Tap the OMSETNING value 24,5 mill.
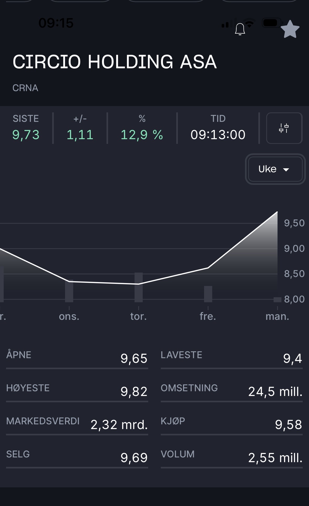 click(275, 392)
